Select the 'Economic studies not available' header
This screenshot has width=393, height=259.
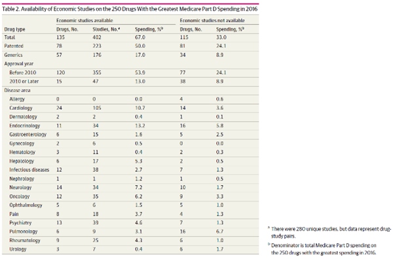[x=212, y=20]
